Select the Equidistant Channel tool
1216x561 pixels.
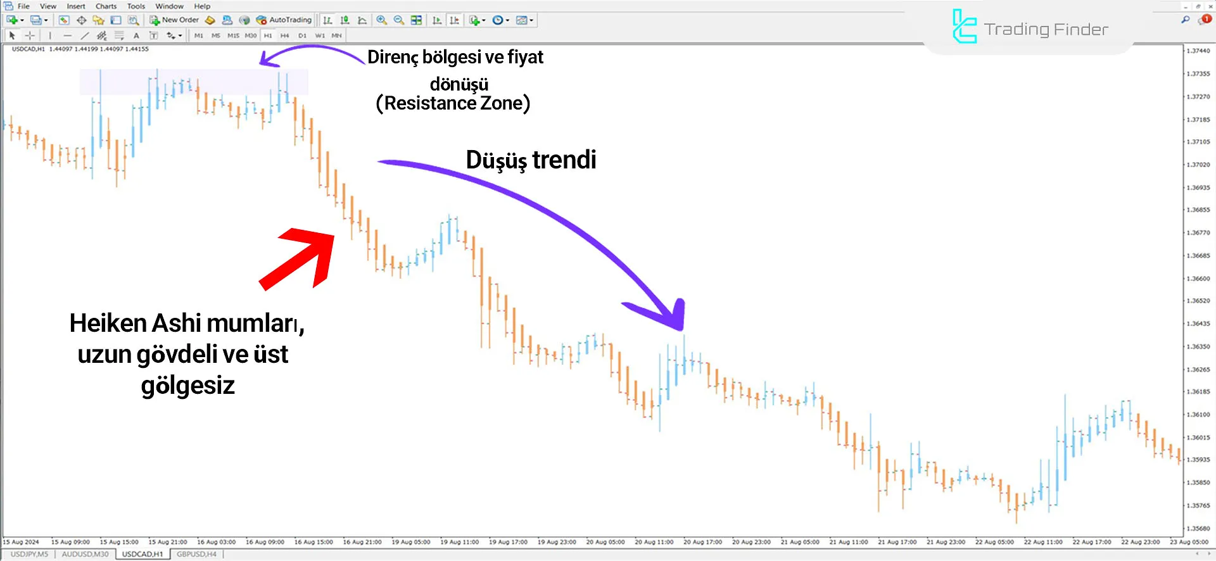[101, 35]
